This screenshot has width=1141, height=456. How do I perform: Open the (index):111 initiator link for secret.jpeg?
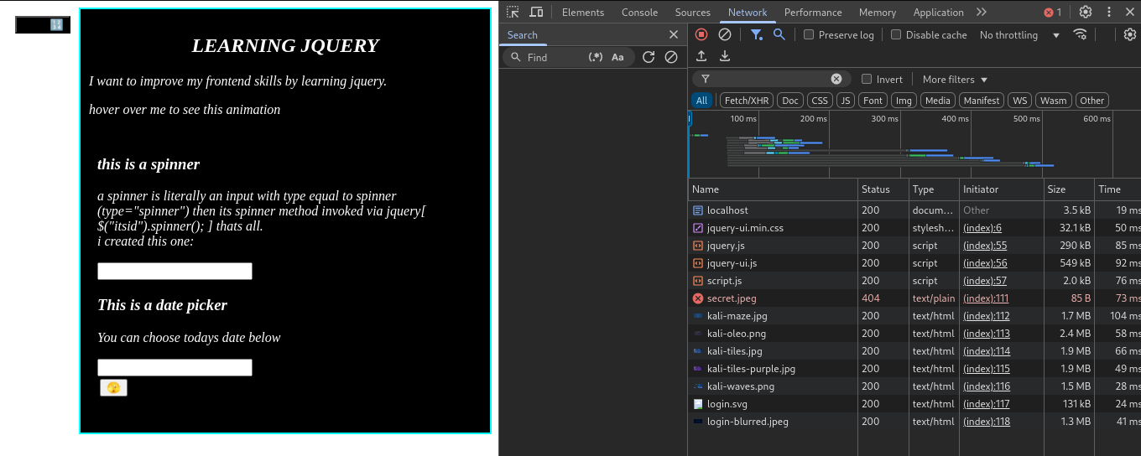pos(986,298)
